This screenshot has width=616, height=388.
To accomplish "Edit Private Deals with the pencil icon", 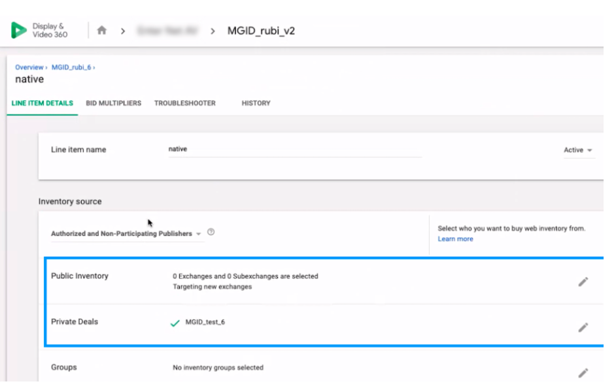I will [x=583, y=327].
